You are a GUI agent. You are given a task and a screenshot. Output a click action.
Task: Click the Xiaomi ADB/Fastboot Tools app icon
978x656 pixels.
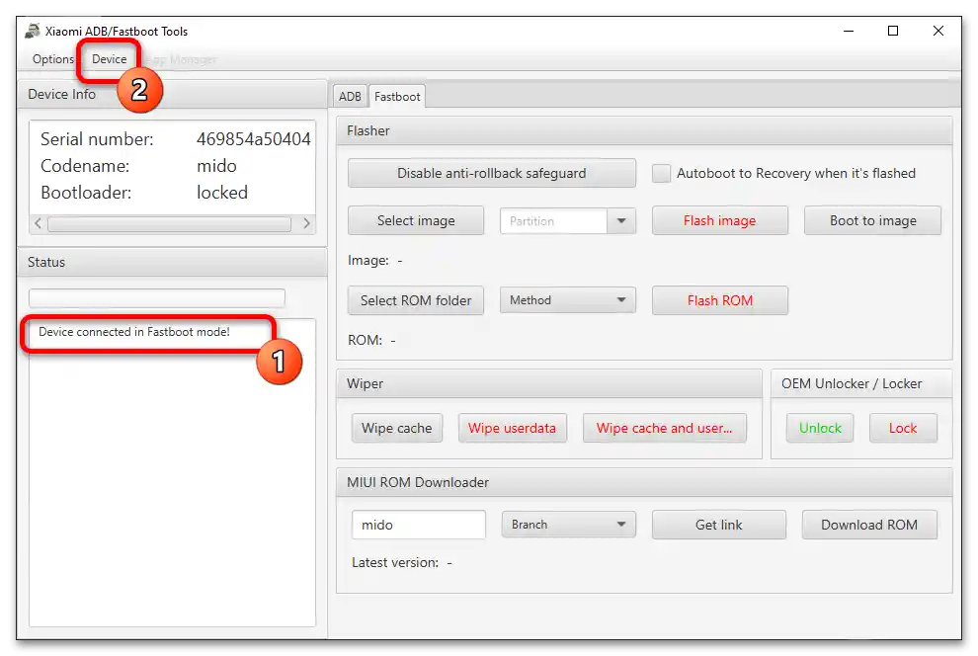click(33, 31)
